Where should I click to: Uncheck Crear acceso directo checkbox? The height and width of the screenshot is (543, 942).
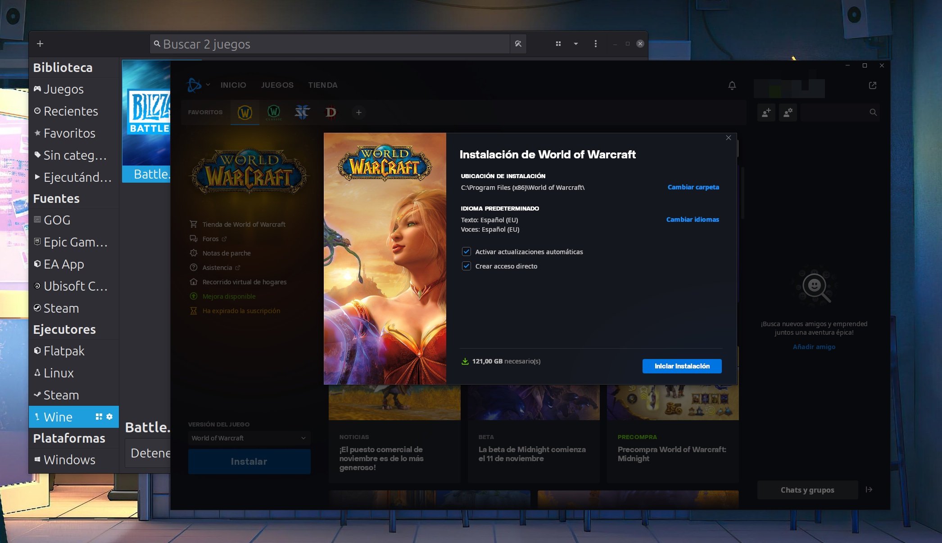click(x=466, y=266)
